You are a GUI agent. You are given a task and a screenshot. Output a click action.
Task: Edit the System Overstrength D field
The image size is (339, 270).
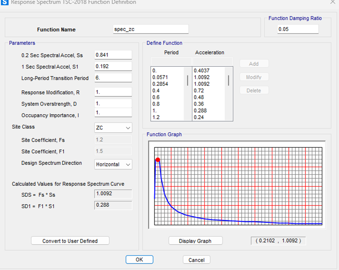click(x=113, y=104)
